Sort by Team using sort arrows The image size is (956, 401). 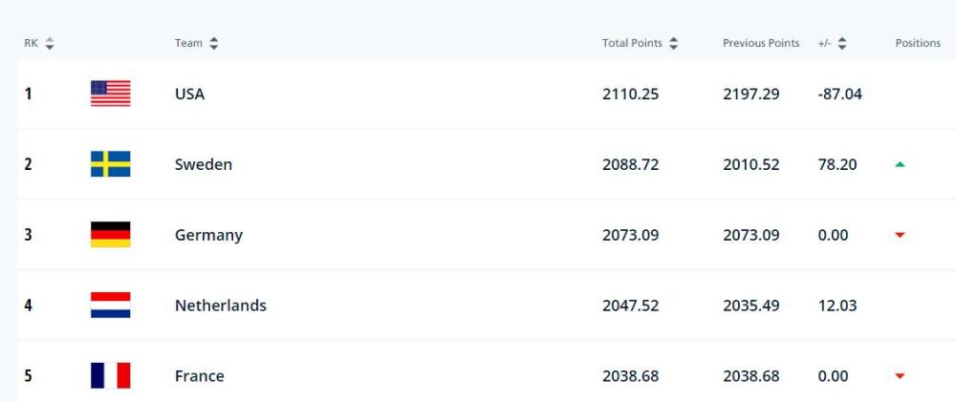click(213, 43)
